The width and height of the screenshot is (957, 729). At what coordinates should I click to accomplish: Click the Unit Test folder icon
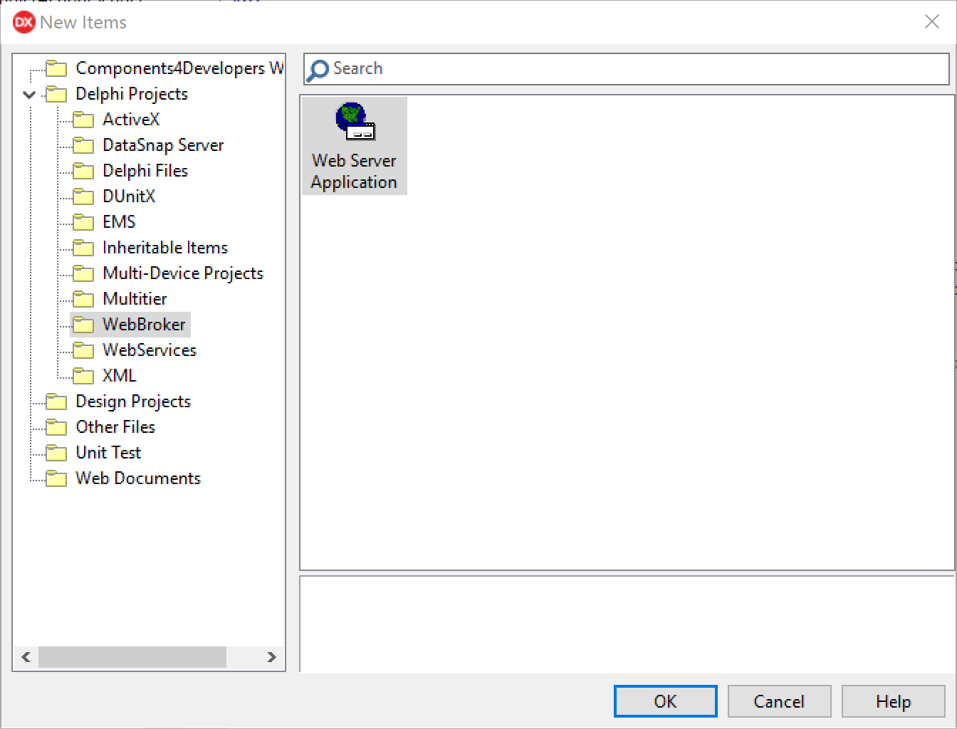tap(56, 453)
